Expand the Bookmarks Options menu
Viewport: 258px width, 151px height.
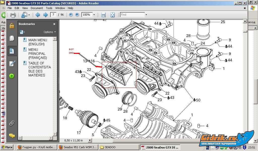50,32
